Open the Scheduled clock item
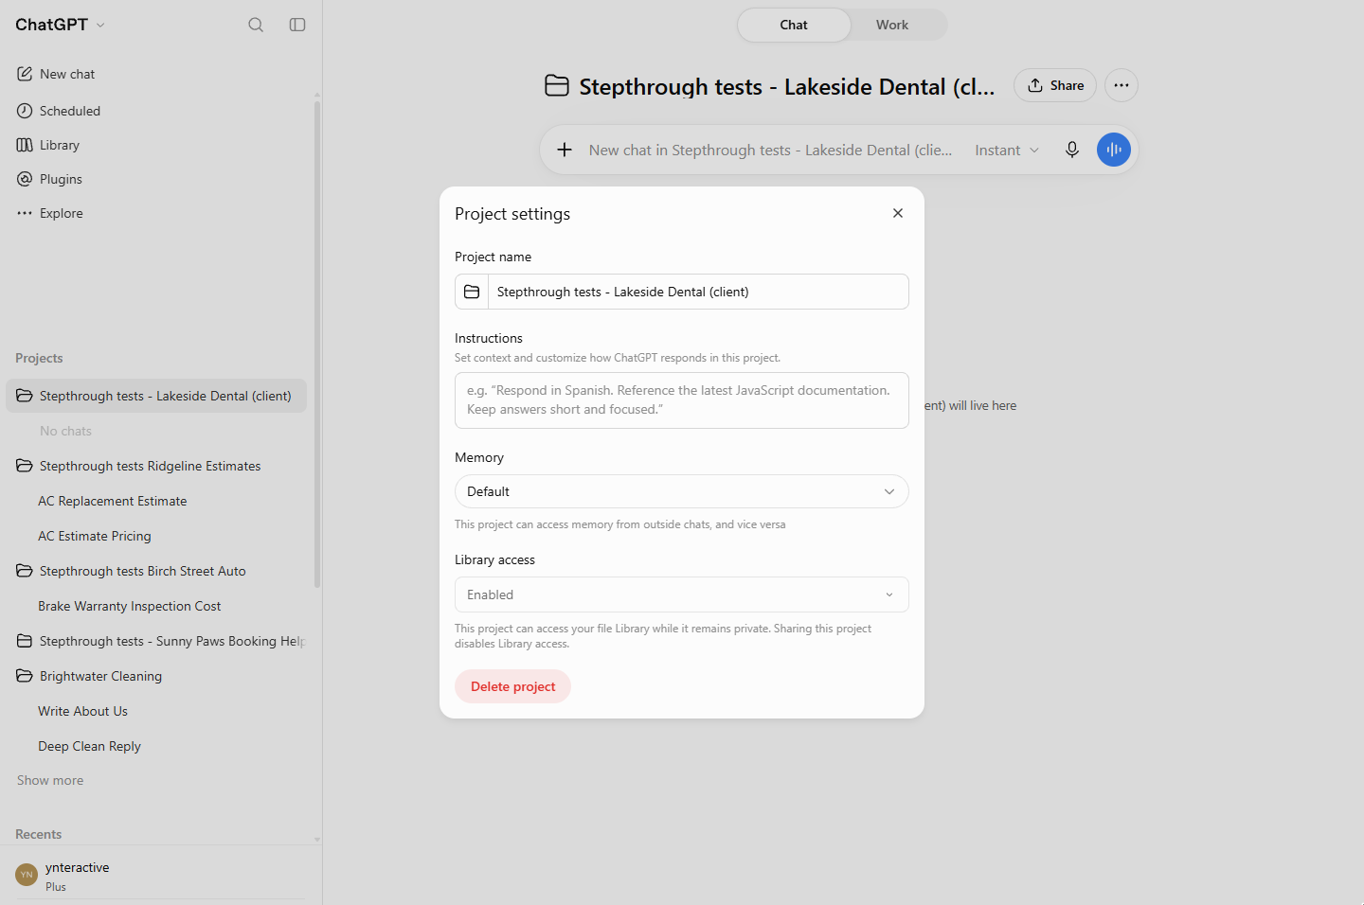This screenshot has width=1364, height=905. coord(59,111)
